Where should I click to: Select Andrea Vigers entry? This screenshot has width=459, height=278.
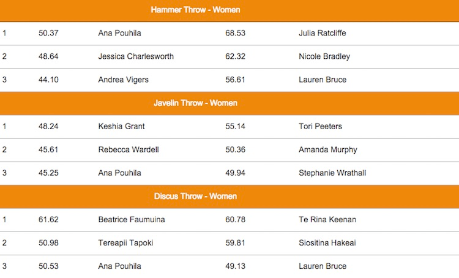[123, 80]
